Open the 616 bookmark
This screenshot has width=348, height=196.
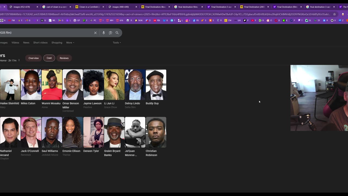[120, 20]
